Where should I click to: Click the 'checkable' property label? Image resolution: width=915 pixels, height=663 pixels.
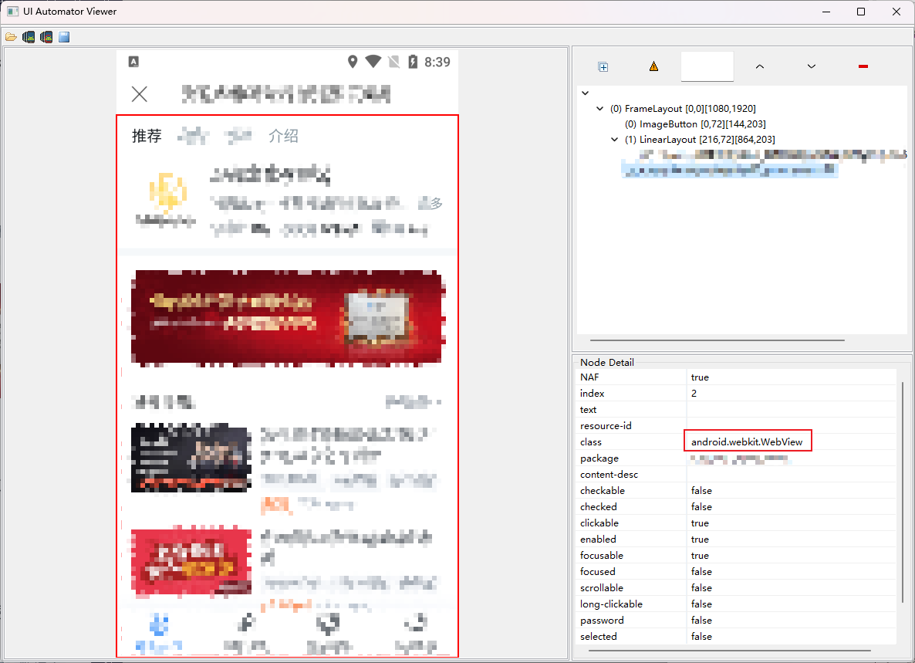pos(603,491)
